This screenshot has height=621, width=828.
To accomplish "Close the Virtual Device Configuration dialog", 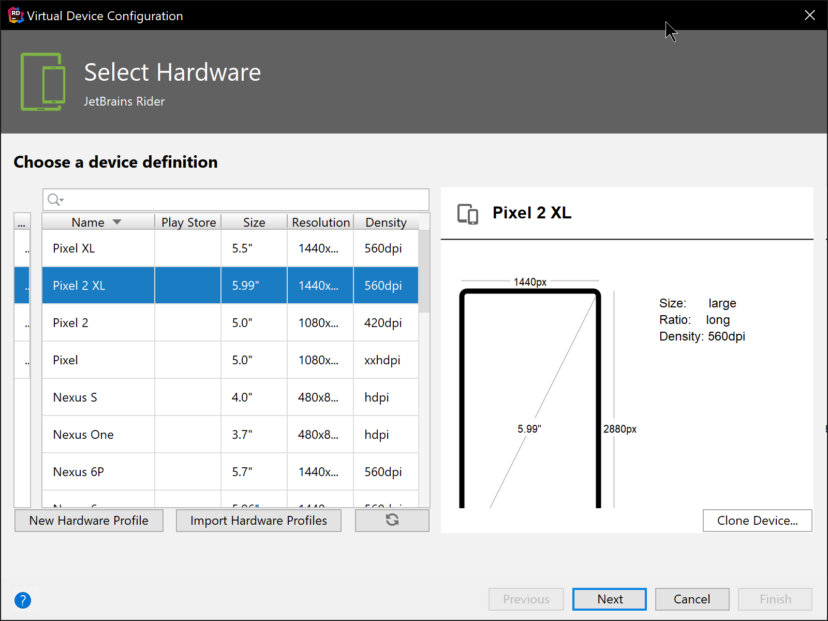I will click(x=810, y=15).
